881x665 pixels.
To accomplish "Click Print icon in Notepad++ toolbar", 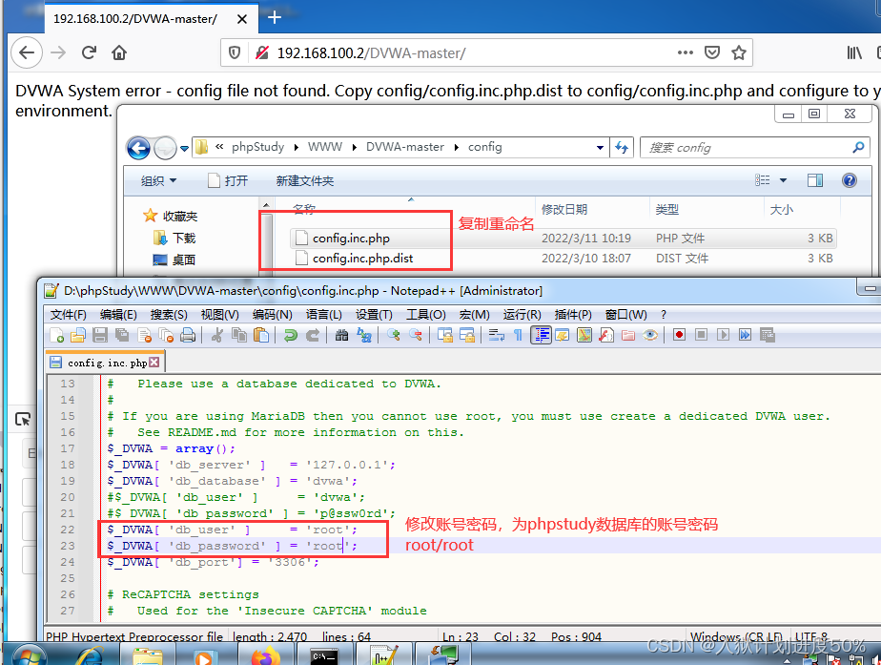I will click(188, 335).
